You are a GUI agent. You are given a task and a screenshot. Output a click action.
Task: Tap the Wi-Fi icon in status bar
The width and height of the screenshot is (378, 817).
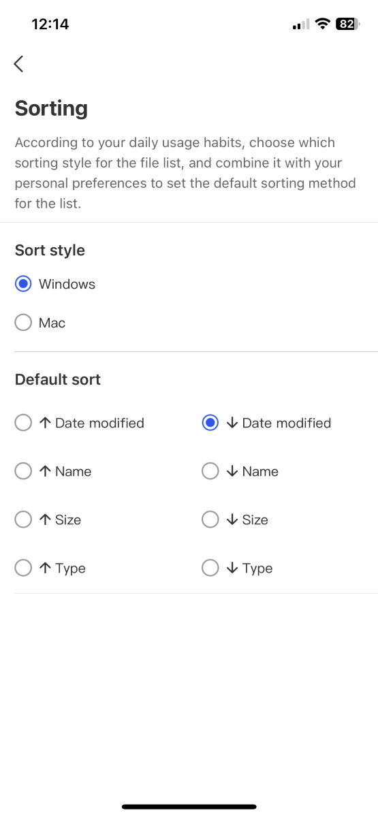(322, 24)
